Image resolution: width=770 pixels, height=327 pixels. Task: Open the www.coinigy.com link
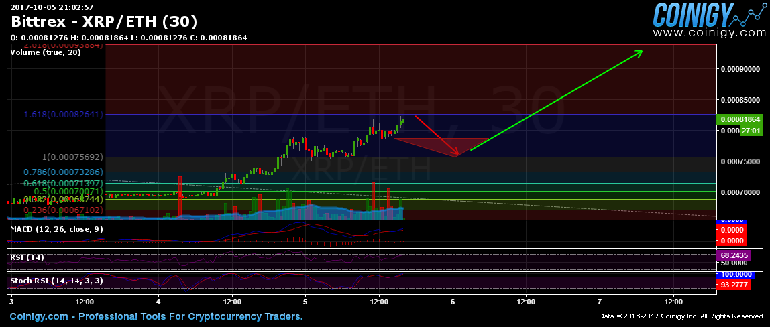(710, 32)
